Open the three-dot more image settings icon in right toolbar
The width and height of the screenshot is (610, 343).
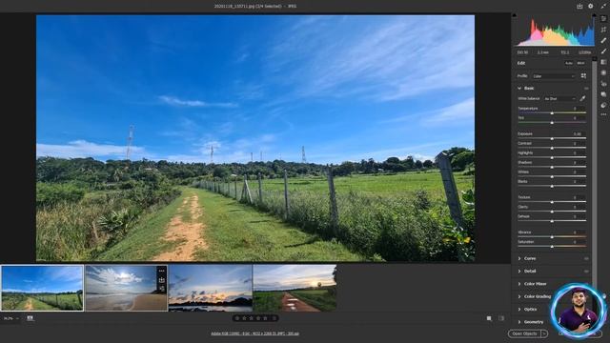(603, 114)
